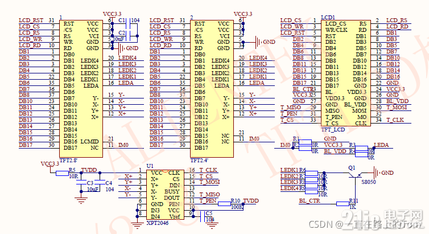Click the S8050 transistor part number
The height and width of the screenshot is (234, 429).
[369, 182]
